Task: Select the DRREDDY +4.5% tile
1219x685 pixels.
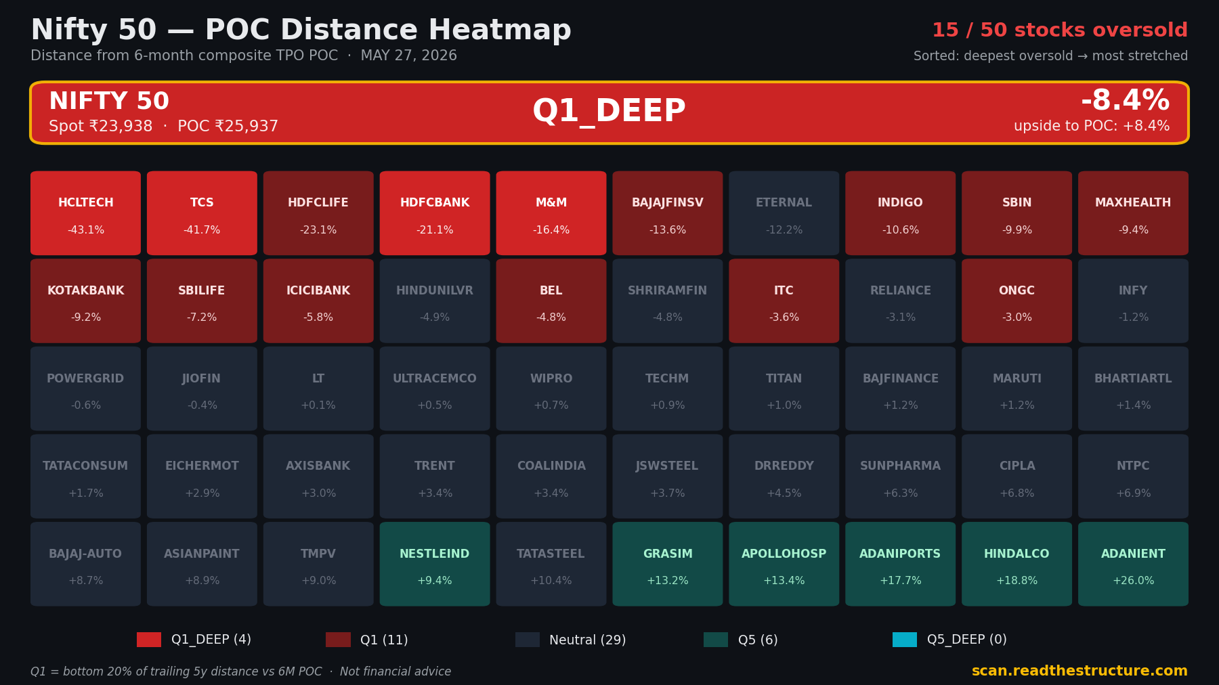Action: [x=784, y=477]
